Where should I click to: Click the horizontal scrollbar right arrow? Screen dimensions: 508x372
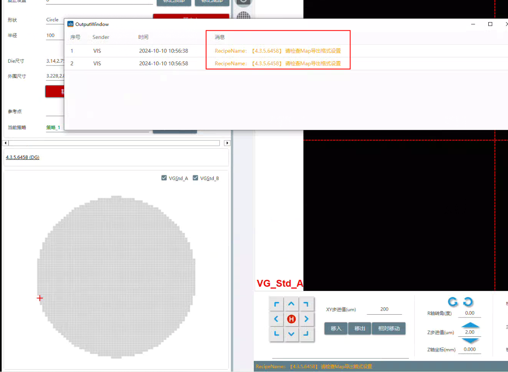pyautogui.click(x=227, y=143)
